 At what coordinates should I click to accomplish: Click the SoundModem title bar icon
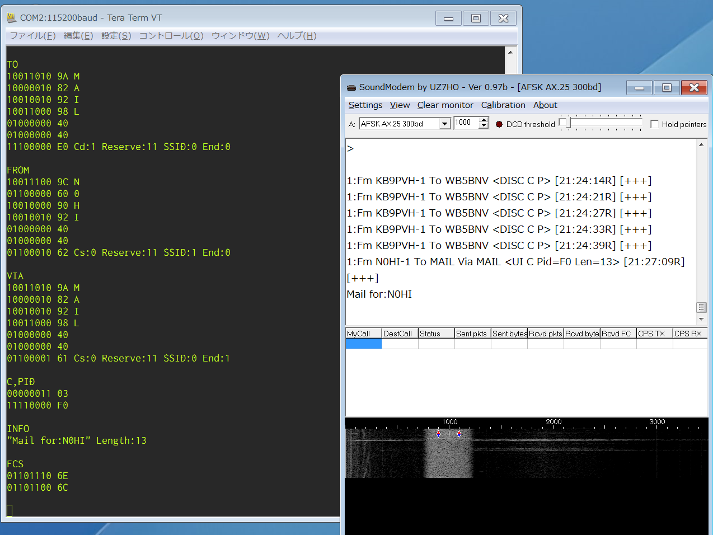pyautogui.click(x=351, y=87)
